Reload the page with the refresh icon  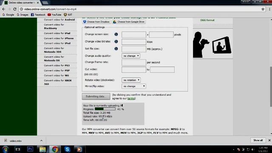coord(15,9)
